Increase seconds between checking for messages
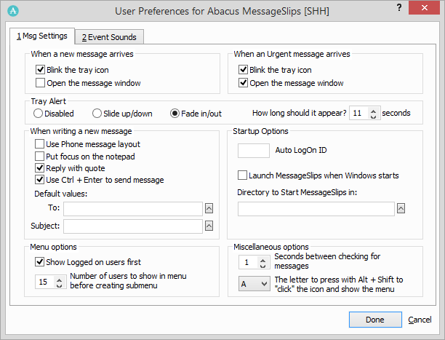The height and width of the screenshot is (340, 445). 262,259
